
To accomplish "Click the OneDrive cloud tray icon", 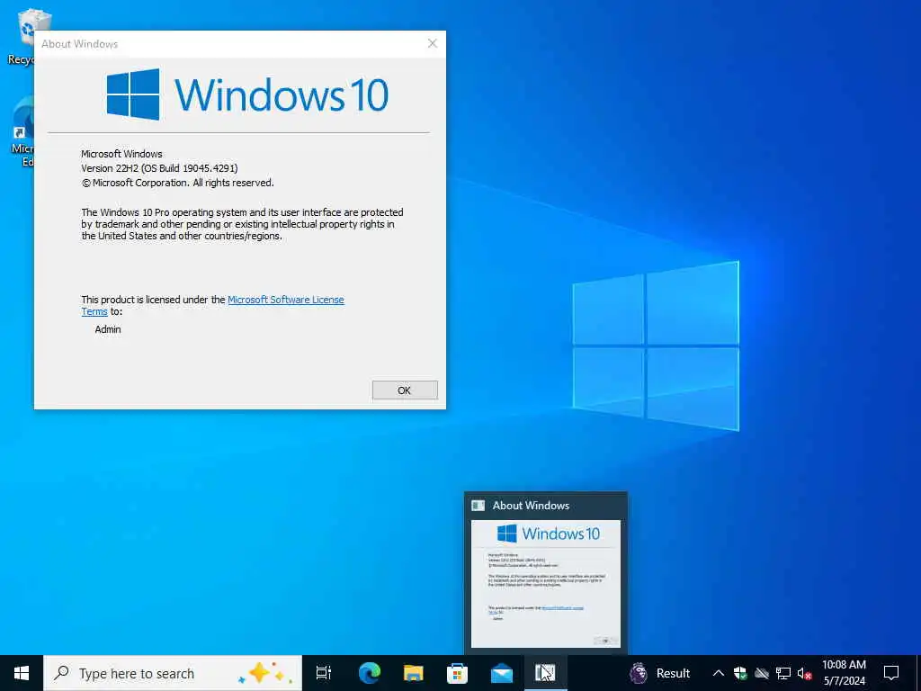I will 762,673.
